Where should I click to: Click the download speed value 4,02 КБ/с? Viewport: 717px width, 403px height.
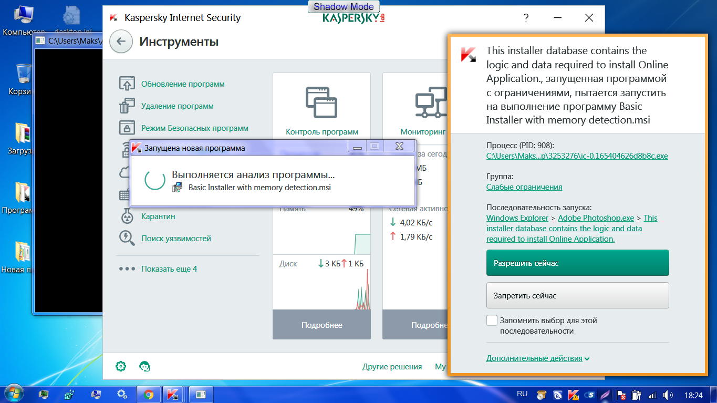pos(417,222)
